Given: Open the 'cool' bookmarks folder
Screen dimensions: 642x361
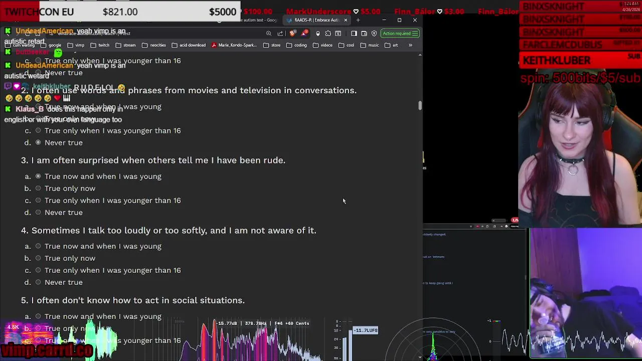Looking at the screenshot, I should pyautogui.click(x=346, y=45).
